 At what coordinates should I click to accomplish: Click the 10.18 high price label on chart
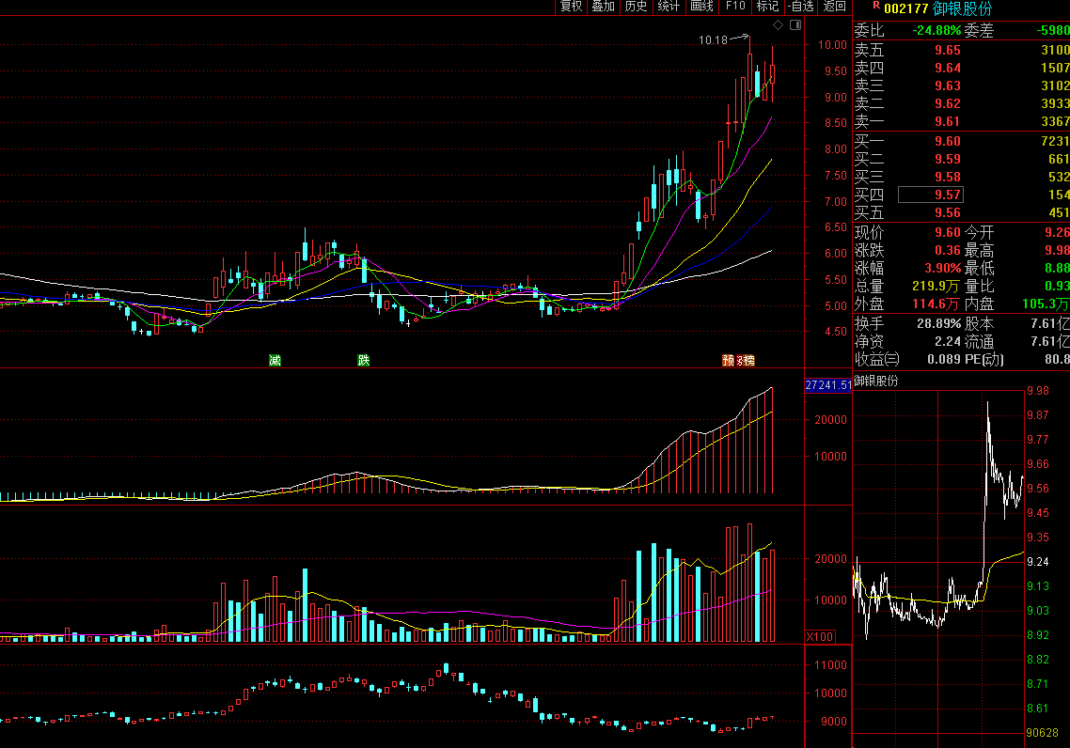coord(713,40)
